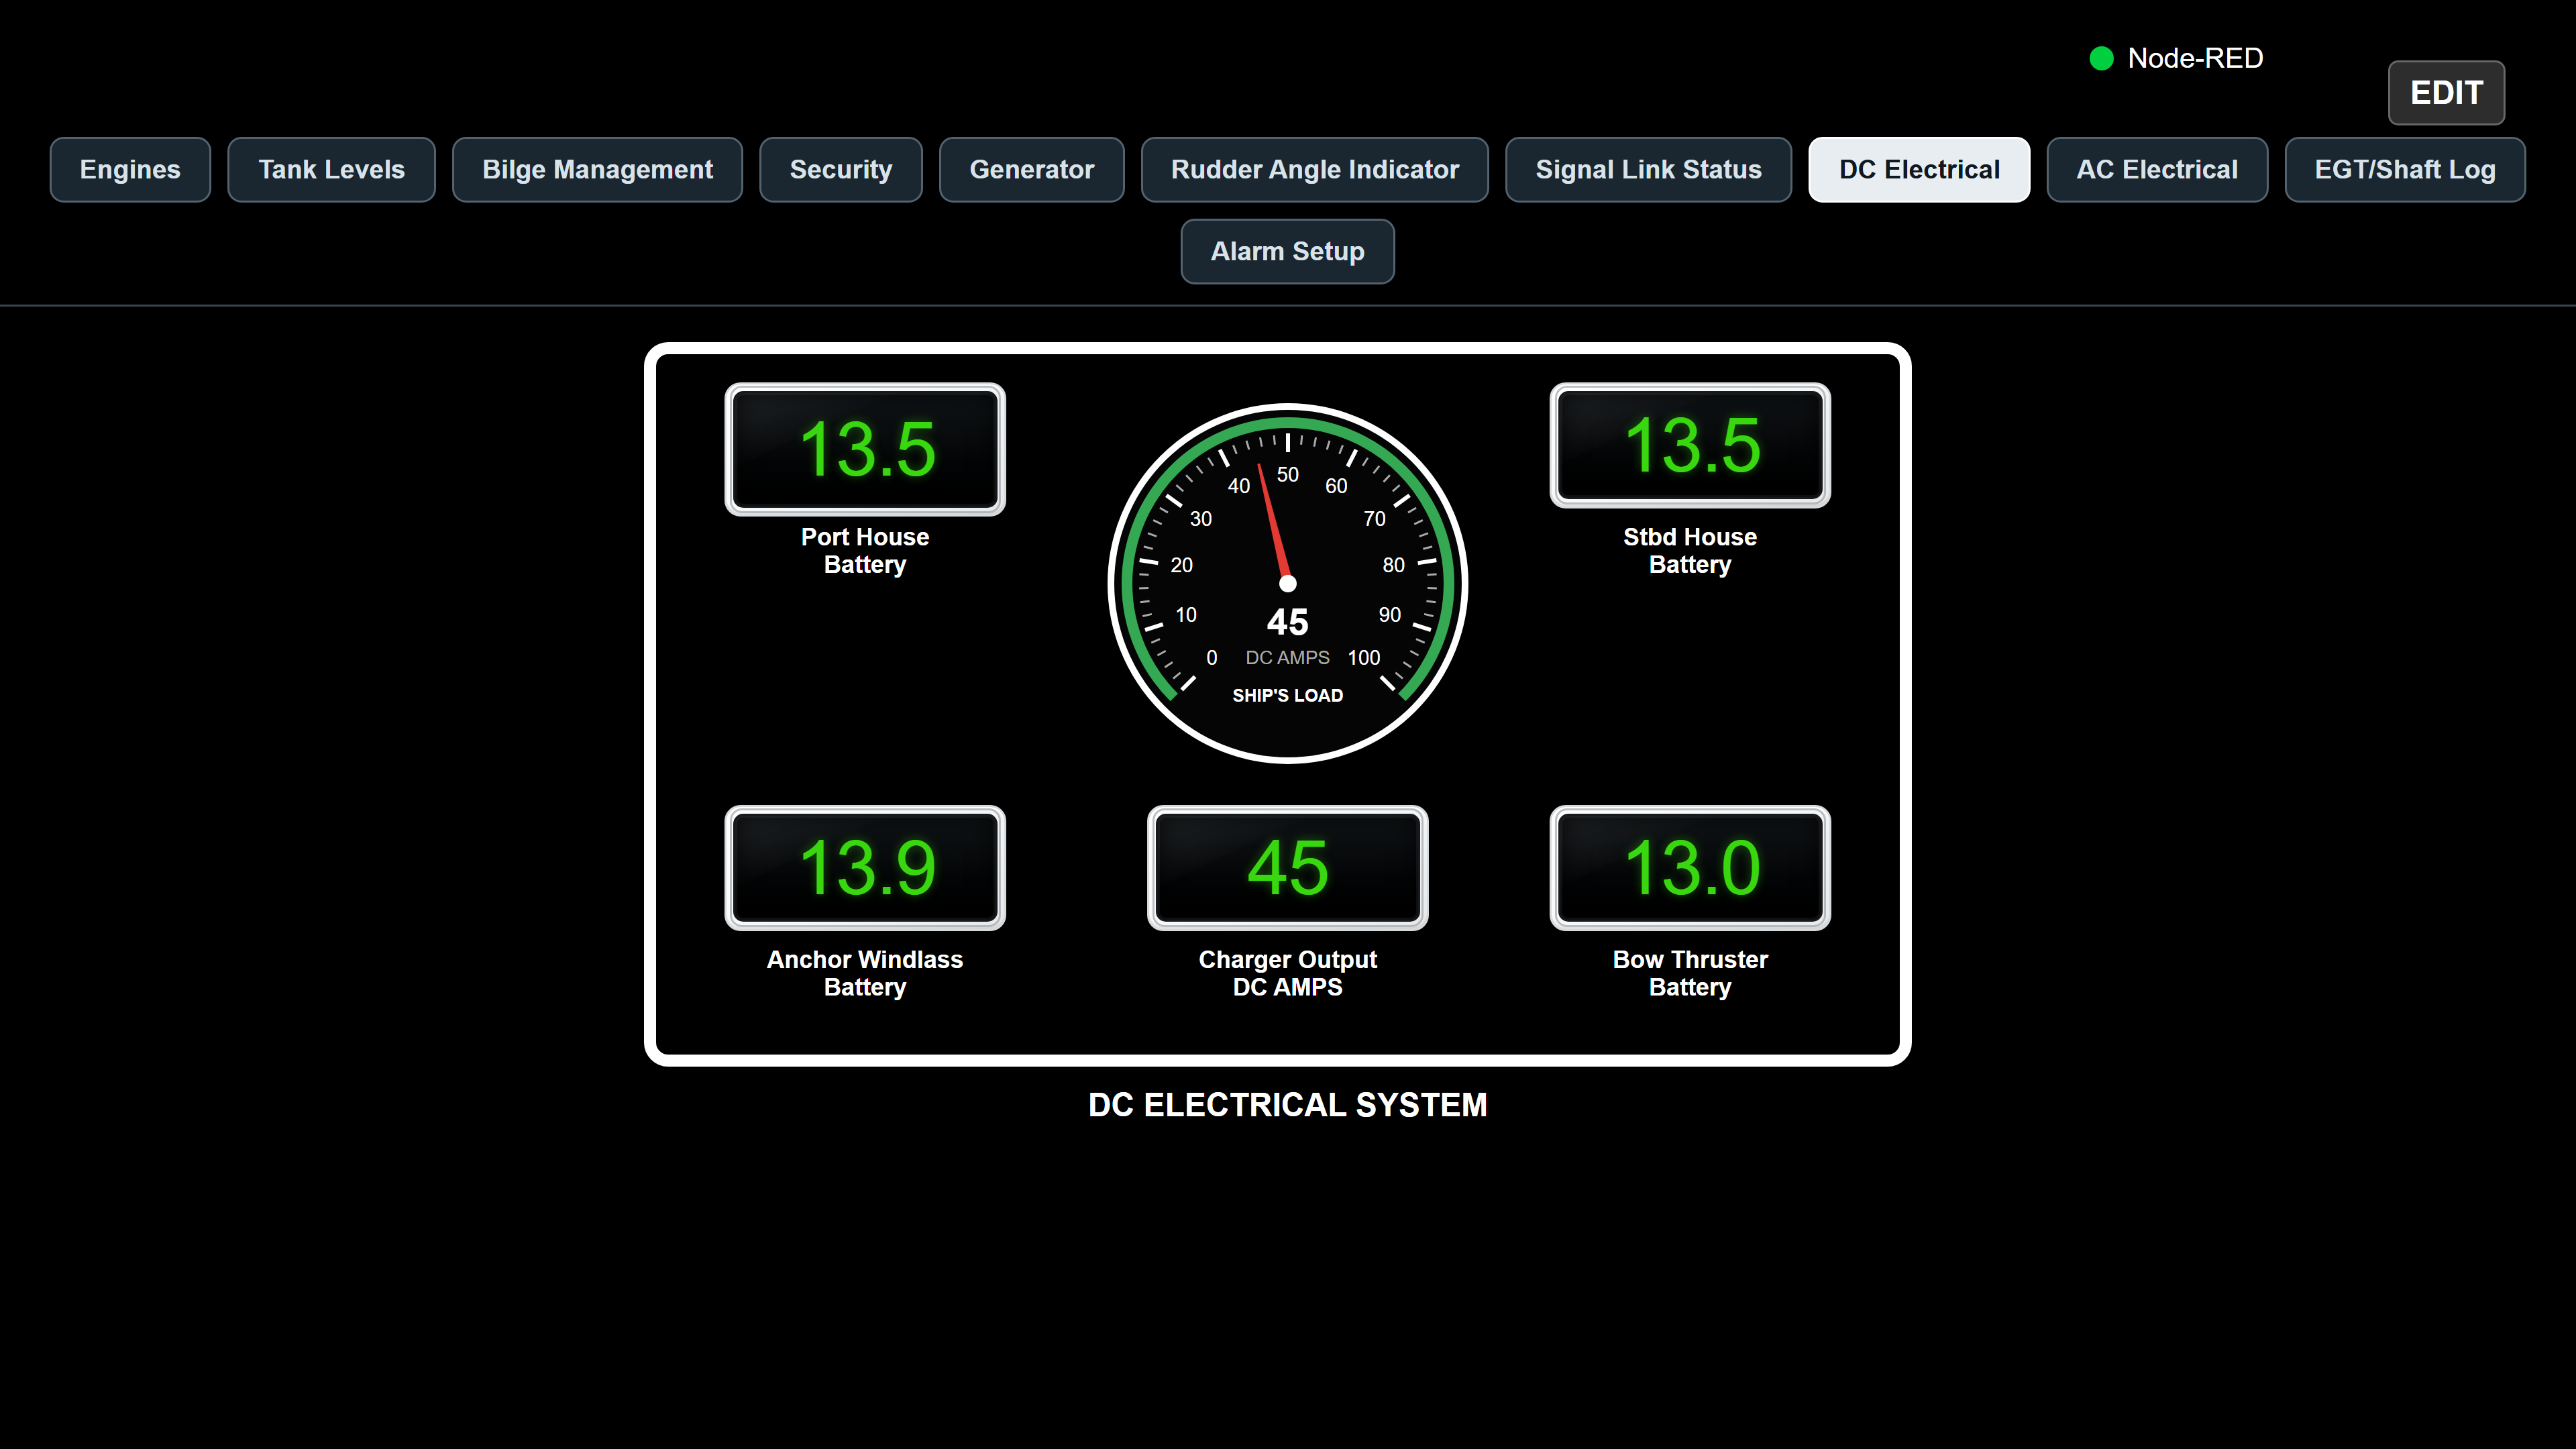This screenshot has height=1449, width=2576.
Task: Click the DC ELECTRICAL SYSTEM title
Action: pos(1288,1106)
